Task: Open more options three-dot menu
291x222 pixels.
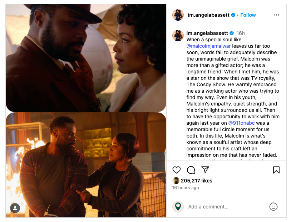Action: (x=276, y=15)
